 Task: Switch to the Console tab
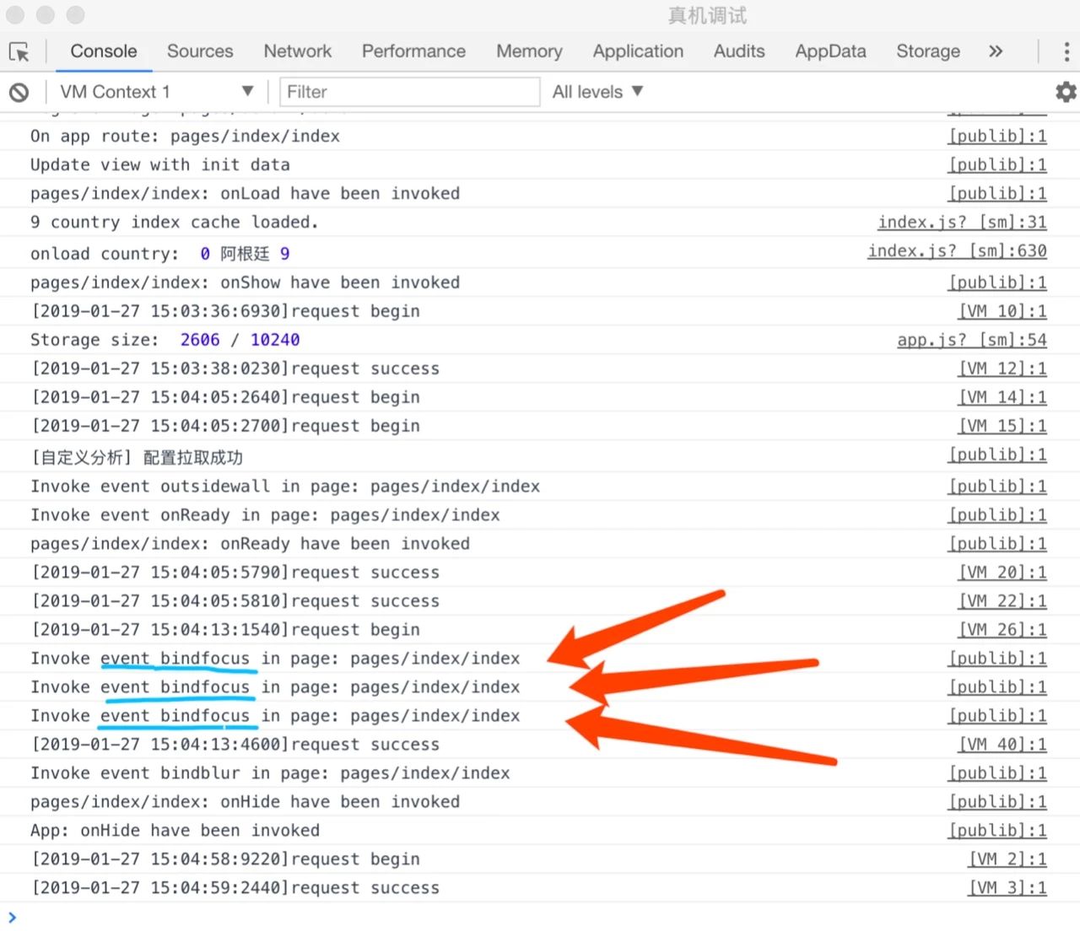104,51
